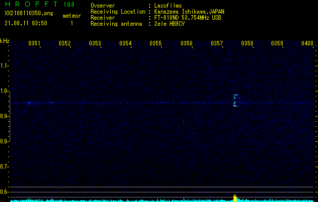Click filename XX2108110350.png
318x202 pixels.
(29, 14)
